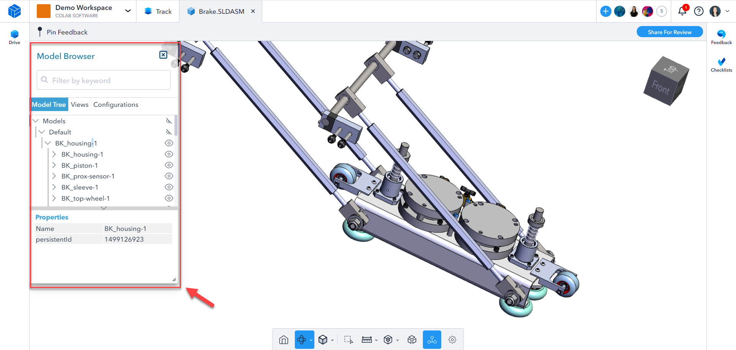Click the section view cube icon
Image resolution: width=736 pixels, height=350 pixels.
[388, 340]
